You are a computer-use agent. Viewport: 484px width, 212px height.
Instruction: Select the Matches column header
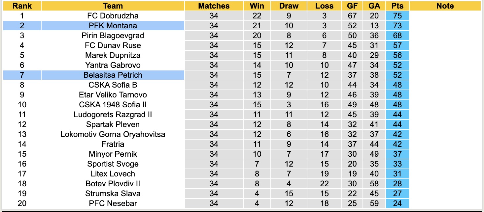[214, 6]
